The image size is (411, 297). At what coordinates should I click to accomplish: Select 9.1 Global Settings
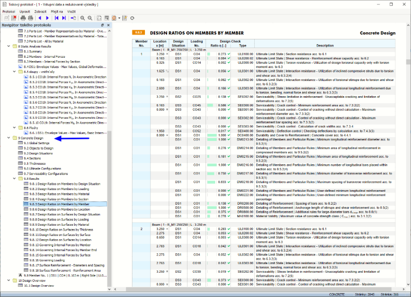[36, 143]
